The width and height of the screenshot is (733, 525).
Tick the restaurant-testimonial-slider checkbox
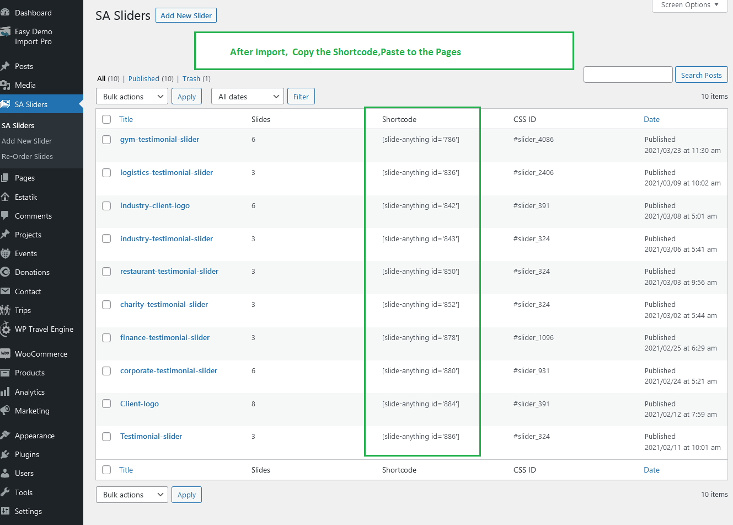[x=106, y=272]
